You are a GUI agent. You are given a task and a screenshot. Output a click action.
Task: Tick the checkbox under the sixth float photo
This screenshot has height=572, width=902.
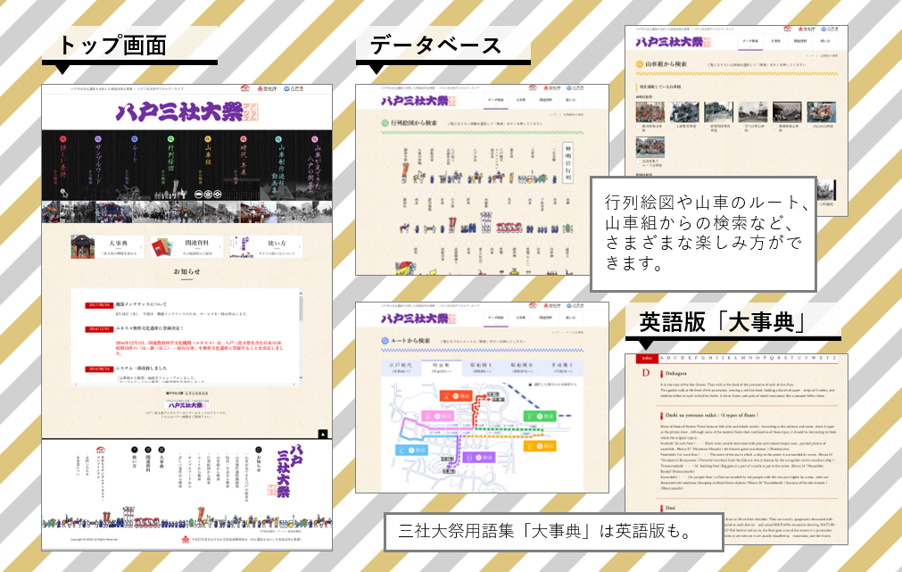pyautogui.click(x=810, y=126)
